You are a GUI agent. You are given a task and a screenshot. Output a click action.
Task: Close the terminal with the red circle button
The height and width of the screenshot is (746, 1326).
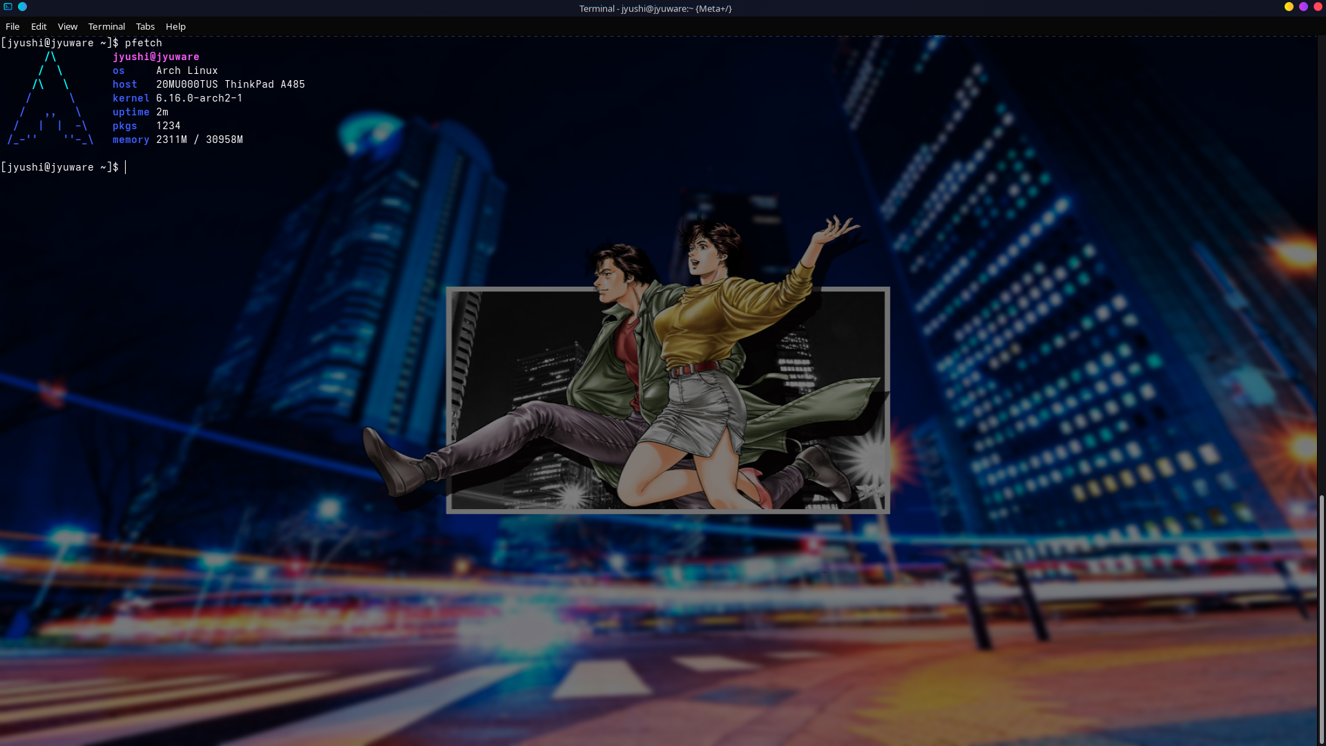pyautogui.click(x=1318, y=7)
